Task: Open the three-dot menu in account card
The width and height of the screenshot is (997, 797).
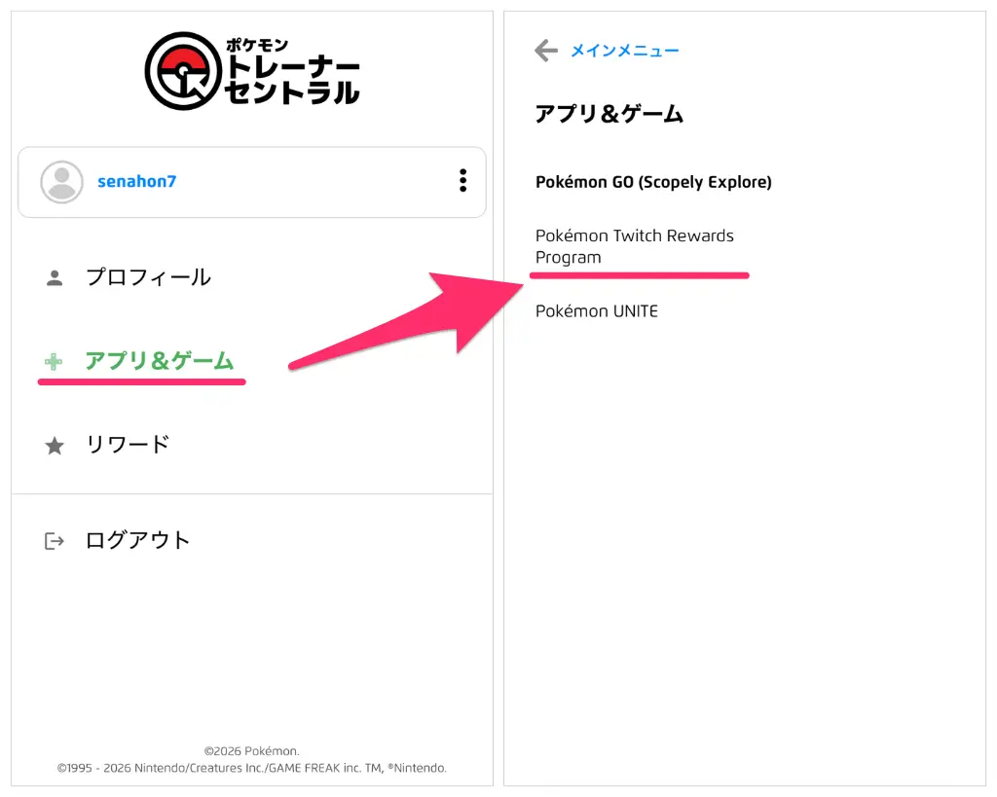Action: coord(462,180)
